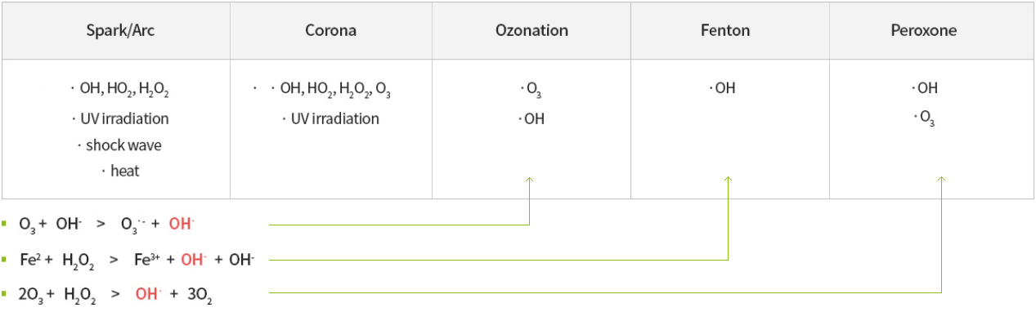Click the 3O2 product in last equation
Viewport: 1036px width, 321px height.
(x=200, y=295)
